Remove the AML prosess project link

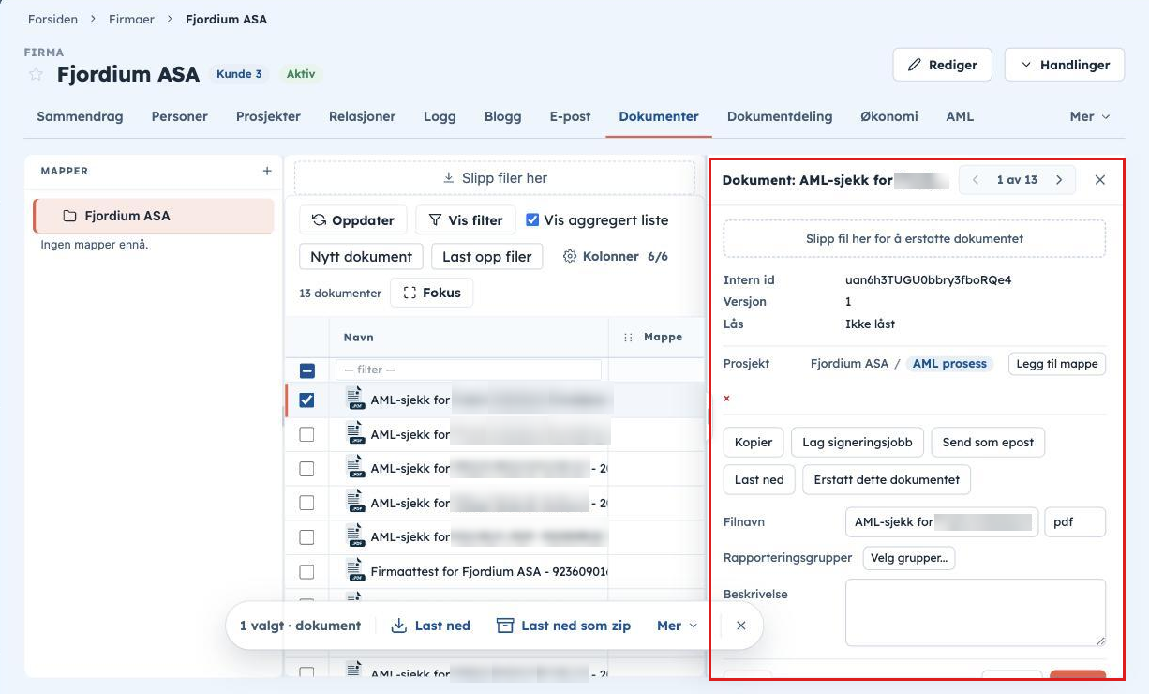pos(726,399)
